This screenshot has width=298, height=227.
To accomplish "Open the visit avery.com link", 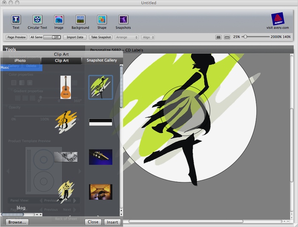I will point(278,28).
